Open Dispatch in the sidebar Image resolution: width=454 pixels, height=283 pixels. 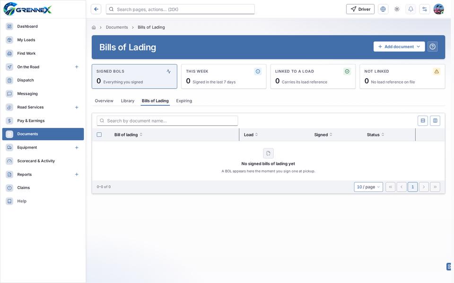(43, 80)
